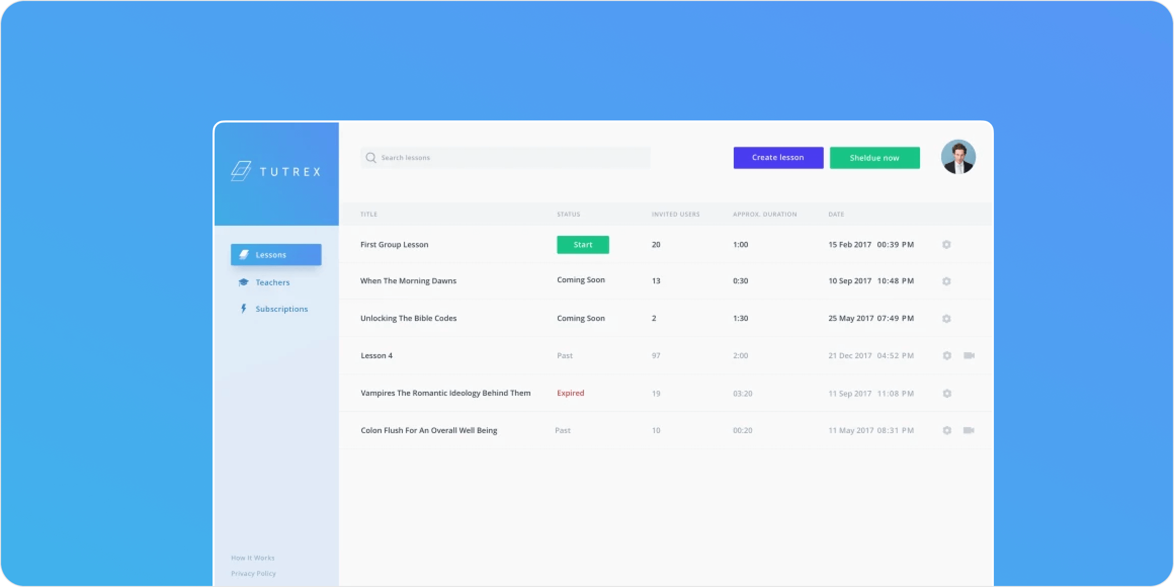Open the camera icon for Colon Flush lesson
This screenshot has width=1174, height=587.
click(970, 431)
